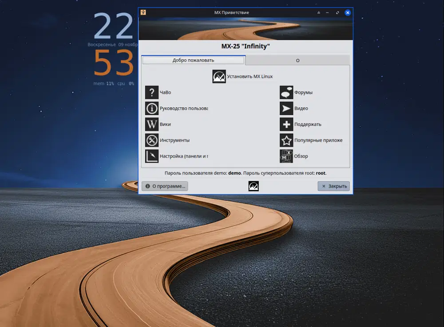Click the desktop clock hour 22
444x327 pixels.
[113, 26]
